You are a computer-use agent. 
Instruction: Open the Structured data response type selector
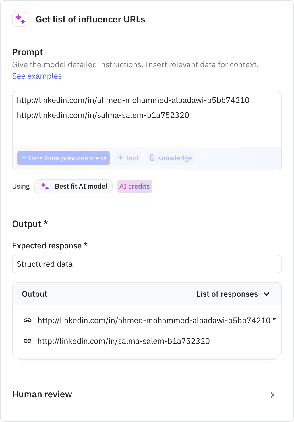[x=147, y=264]
